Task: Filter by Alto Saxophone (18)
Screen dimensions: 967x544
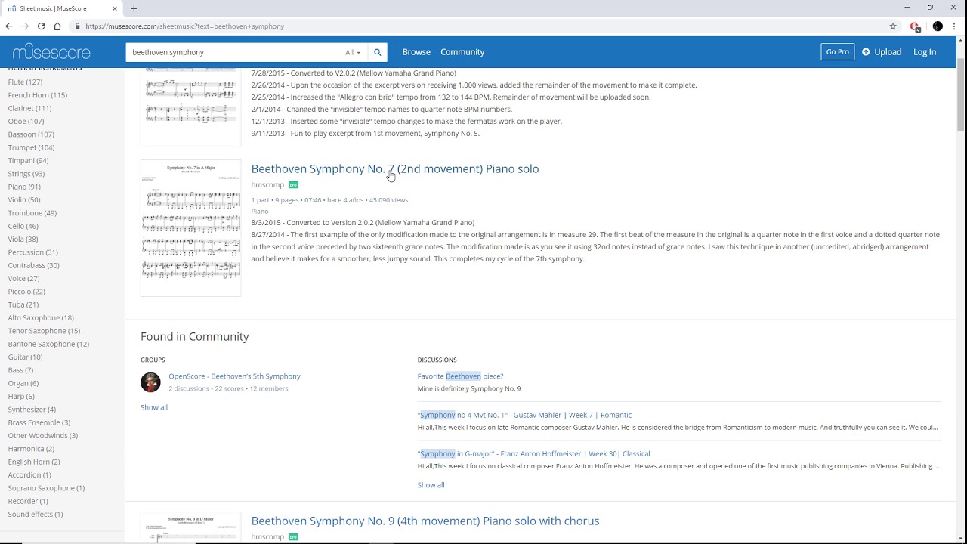Action: (x=41, y=317)
